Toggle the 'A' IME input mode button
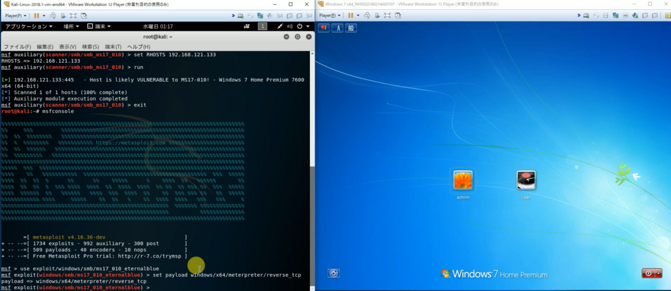671x291 pixels. [337, 27]
